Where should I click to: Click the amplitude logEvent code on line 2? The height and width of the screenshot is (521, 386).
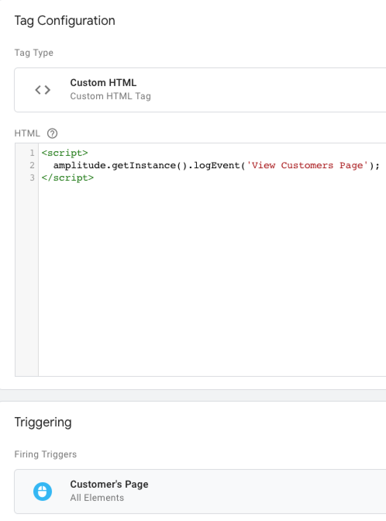(x=216, y=166)
